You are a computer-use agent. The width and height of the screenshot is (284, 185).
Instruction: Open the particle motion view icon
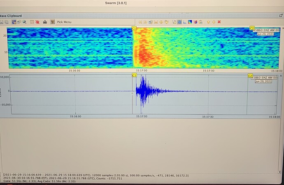[195, 22]
